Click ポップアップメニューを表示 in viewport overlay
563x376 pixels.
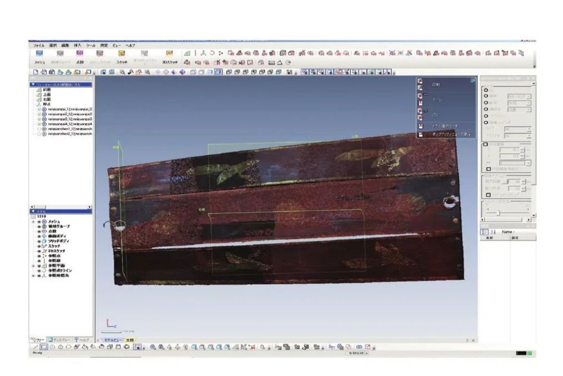coord(452,135)
